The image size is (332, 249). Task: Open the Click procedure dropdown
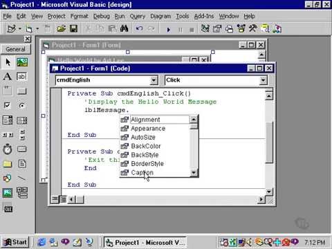tap(263, 80)
